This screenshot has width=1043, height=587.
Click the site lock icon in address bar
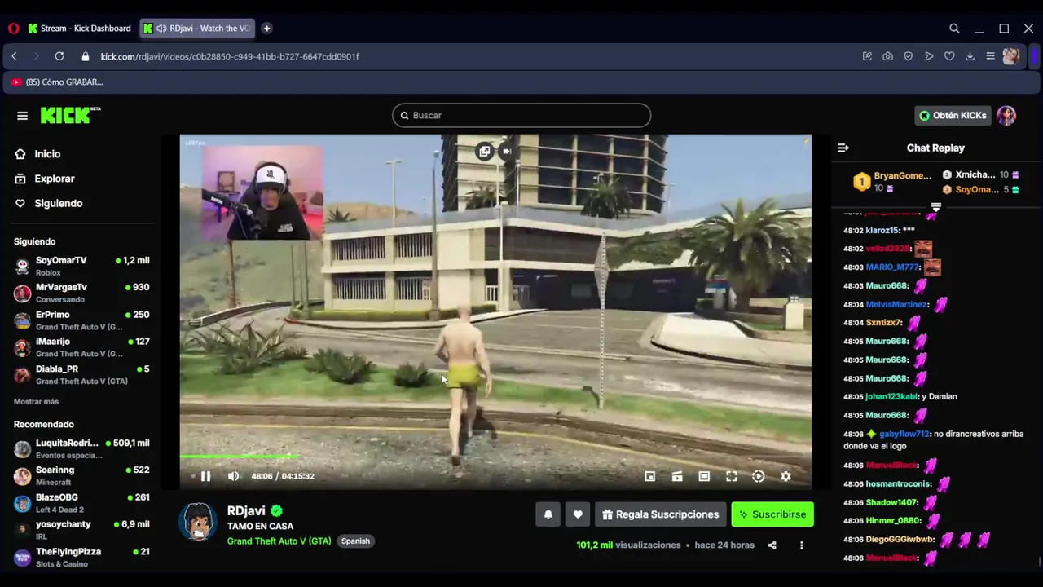(x=85, y=56)
